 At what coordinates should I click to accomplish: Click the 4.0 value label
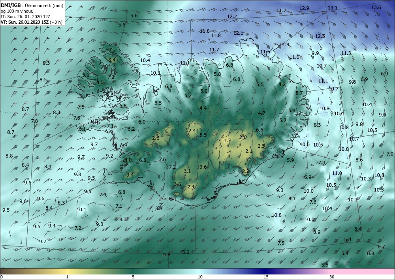(128, 160)
